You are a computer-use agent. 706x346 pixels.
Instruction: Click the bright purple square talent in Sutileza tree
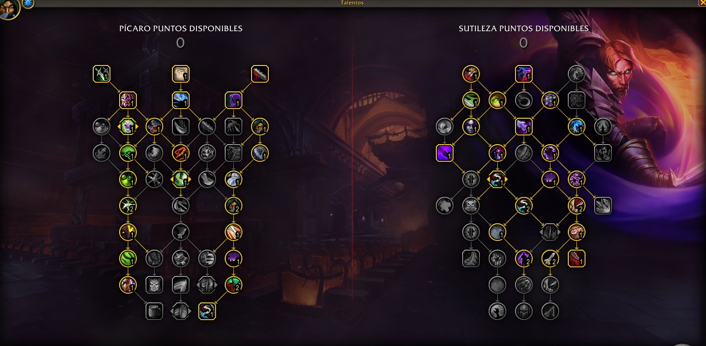point(444,153)
